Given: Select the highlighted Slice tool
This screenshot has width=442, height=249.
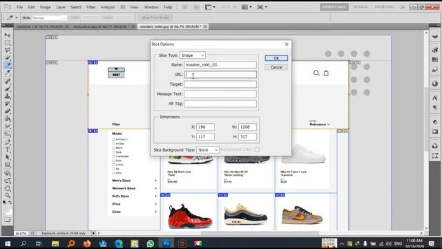Looking at the screenshot, I should coord(8,66).
